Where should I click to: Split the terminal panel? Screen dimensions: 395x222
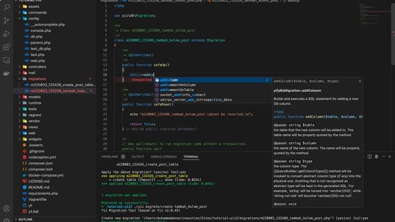click(369, 157)
